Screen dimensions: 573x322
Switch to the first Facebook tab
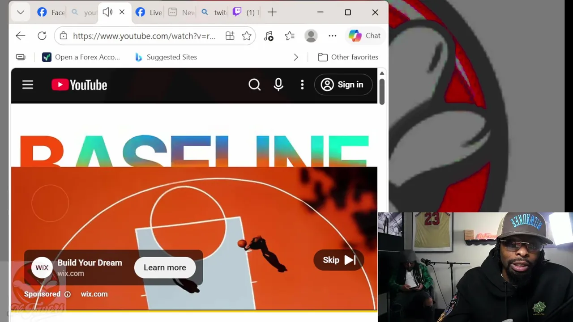click(x=51, y=13)
